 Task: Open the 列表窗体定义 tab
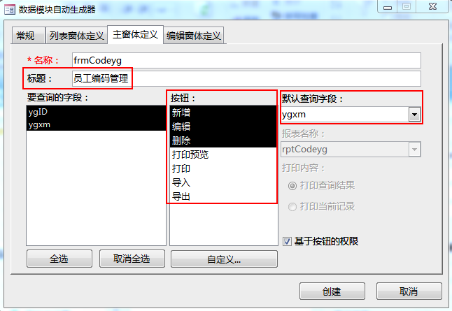[x=76, y=36]
